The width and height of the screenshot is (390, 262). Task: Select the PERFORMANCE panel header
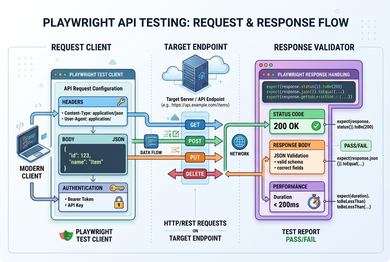(x=297, y=187)
